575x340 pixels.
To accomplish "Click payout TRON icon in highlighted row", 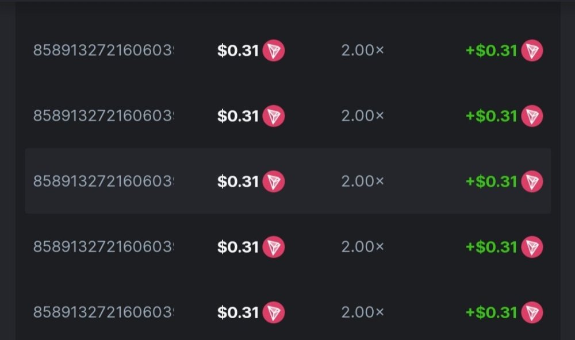I will coord(532,181).
